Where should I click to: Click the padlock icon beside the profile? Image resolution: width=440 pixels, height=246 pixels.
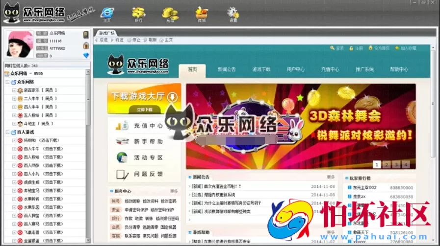tap(86, 45)
